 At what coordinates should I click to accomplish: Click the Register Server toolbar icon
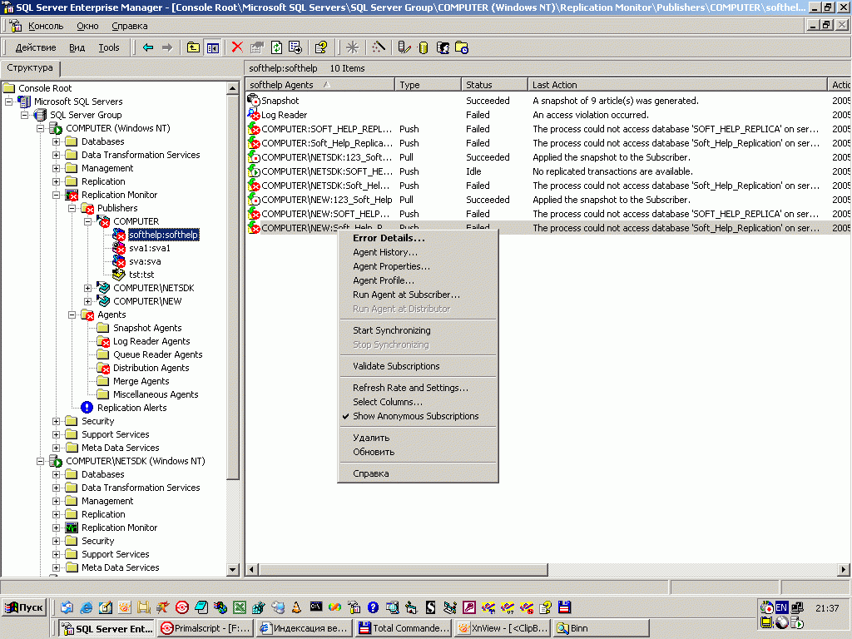[x=404, y=47]
